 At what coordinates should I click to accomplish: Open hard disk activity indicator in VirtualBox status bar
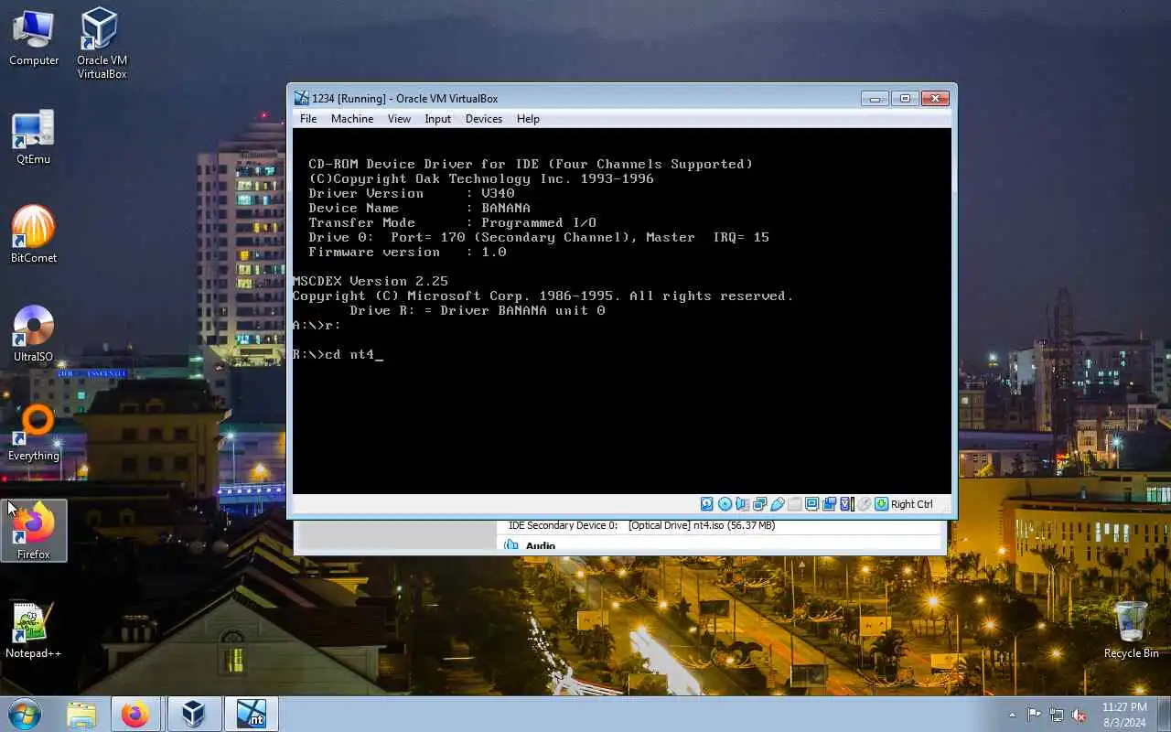tap(706, 504)
